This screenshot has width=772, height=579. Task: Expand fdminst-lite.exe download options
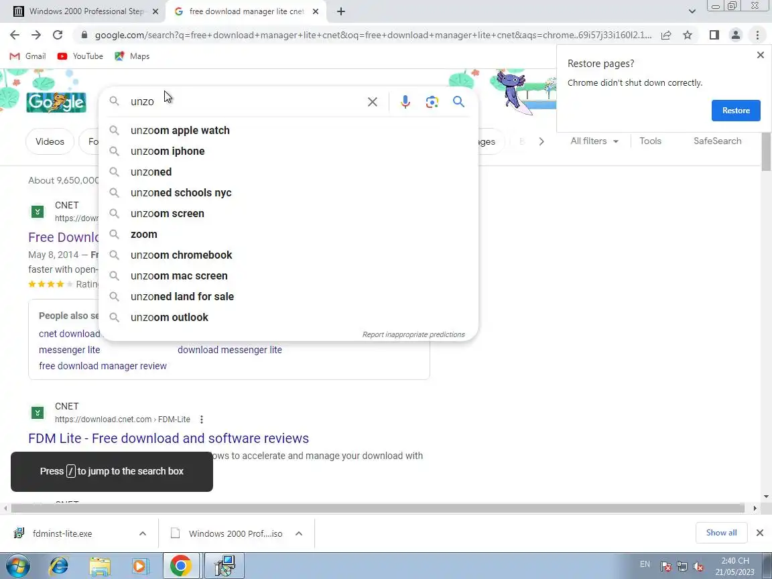(x=143, y=533)
